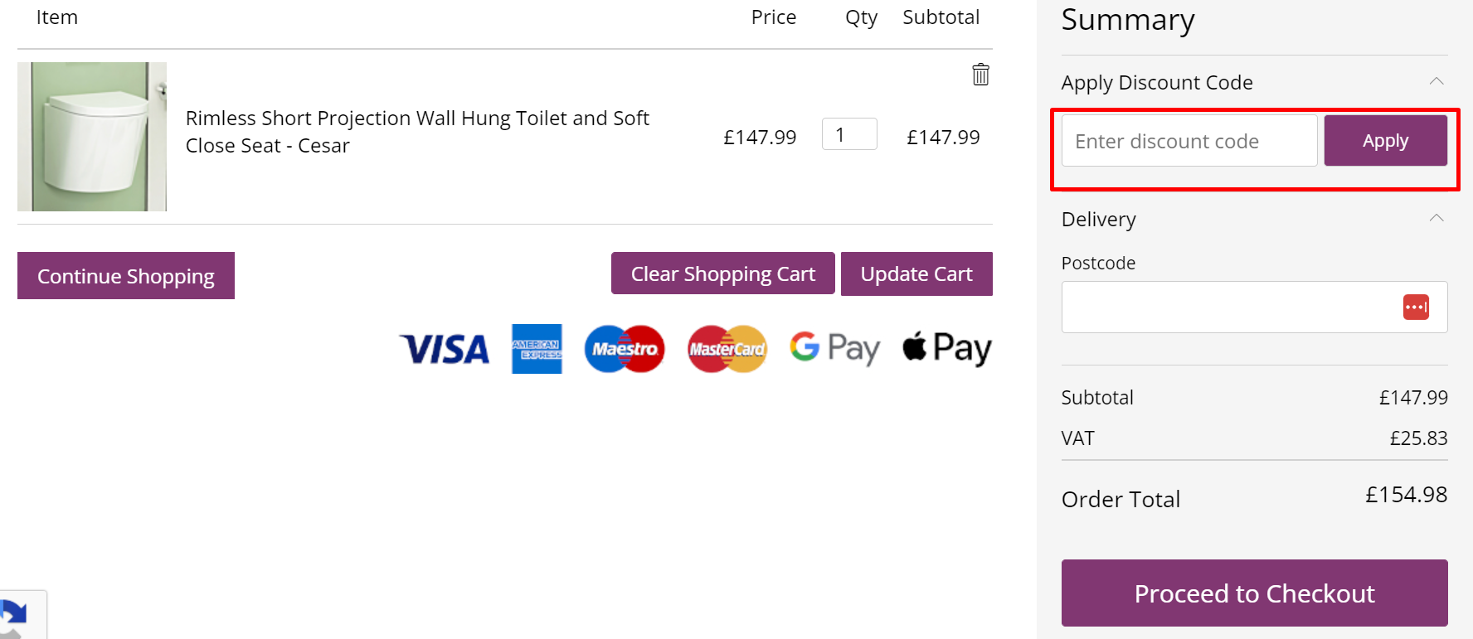Image resolution: width=1473 pixels, height=639 pixels.
Task: Click the Visa payment icon
Action: click(x=445, y=349)
